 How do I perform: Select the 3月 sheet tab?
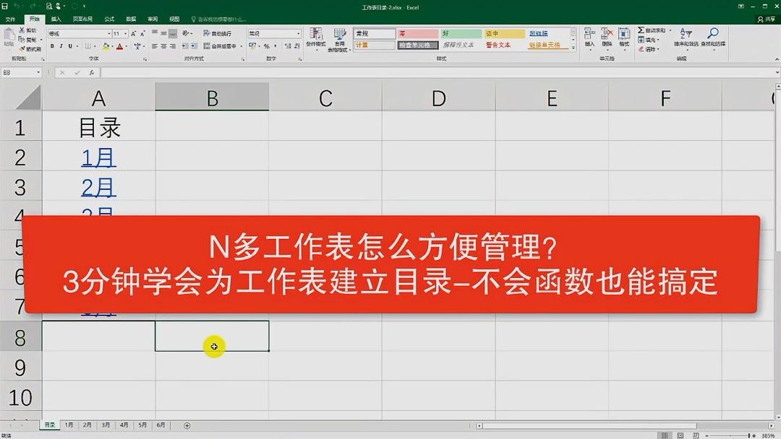[104, 425]
